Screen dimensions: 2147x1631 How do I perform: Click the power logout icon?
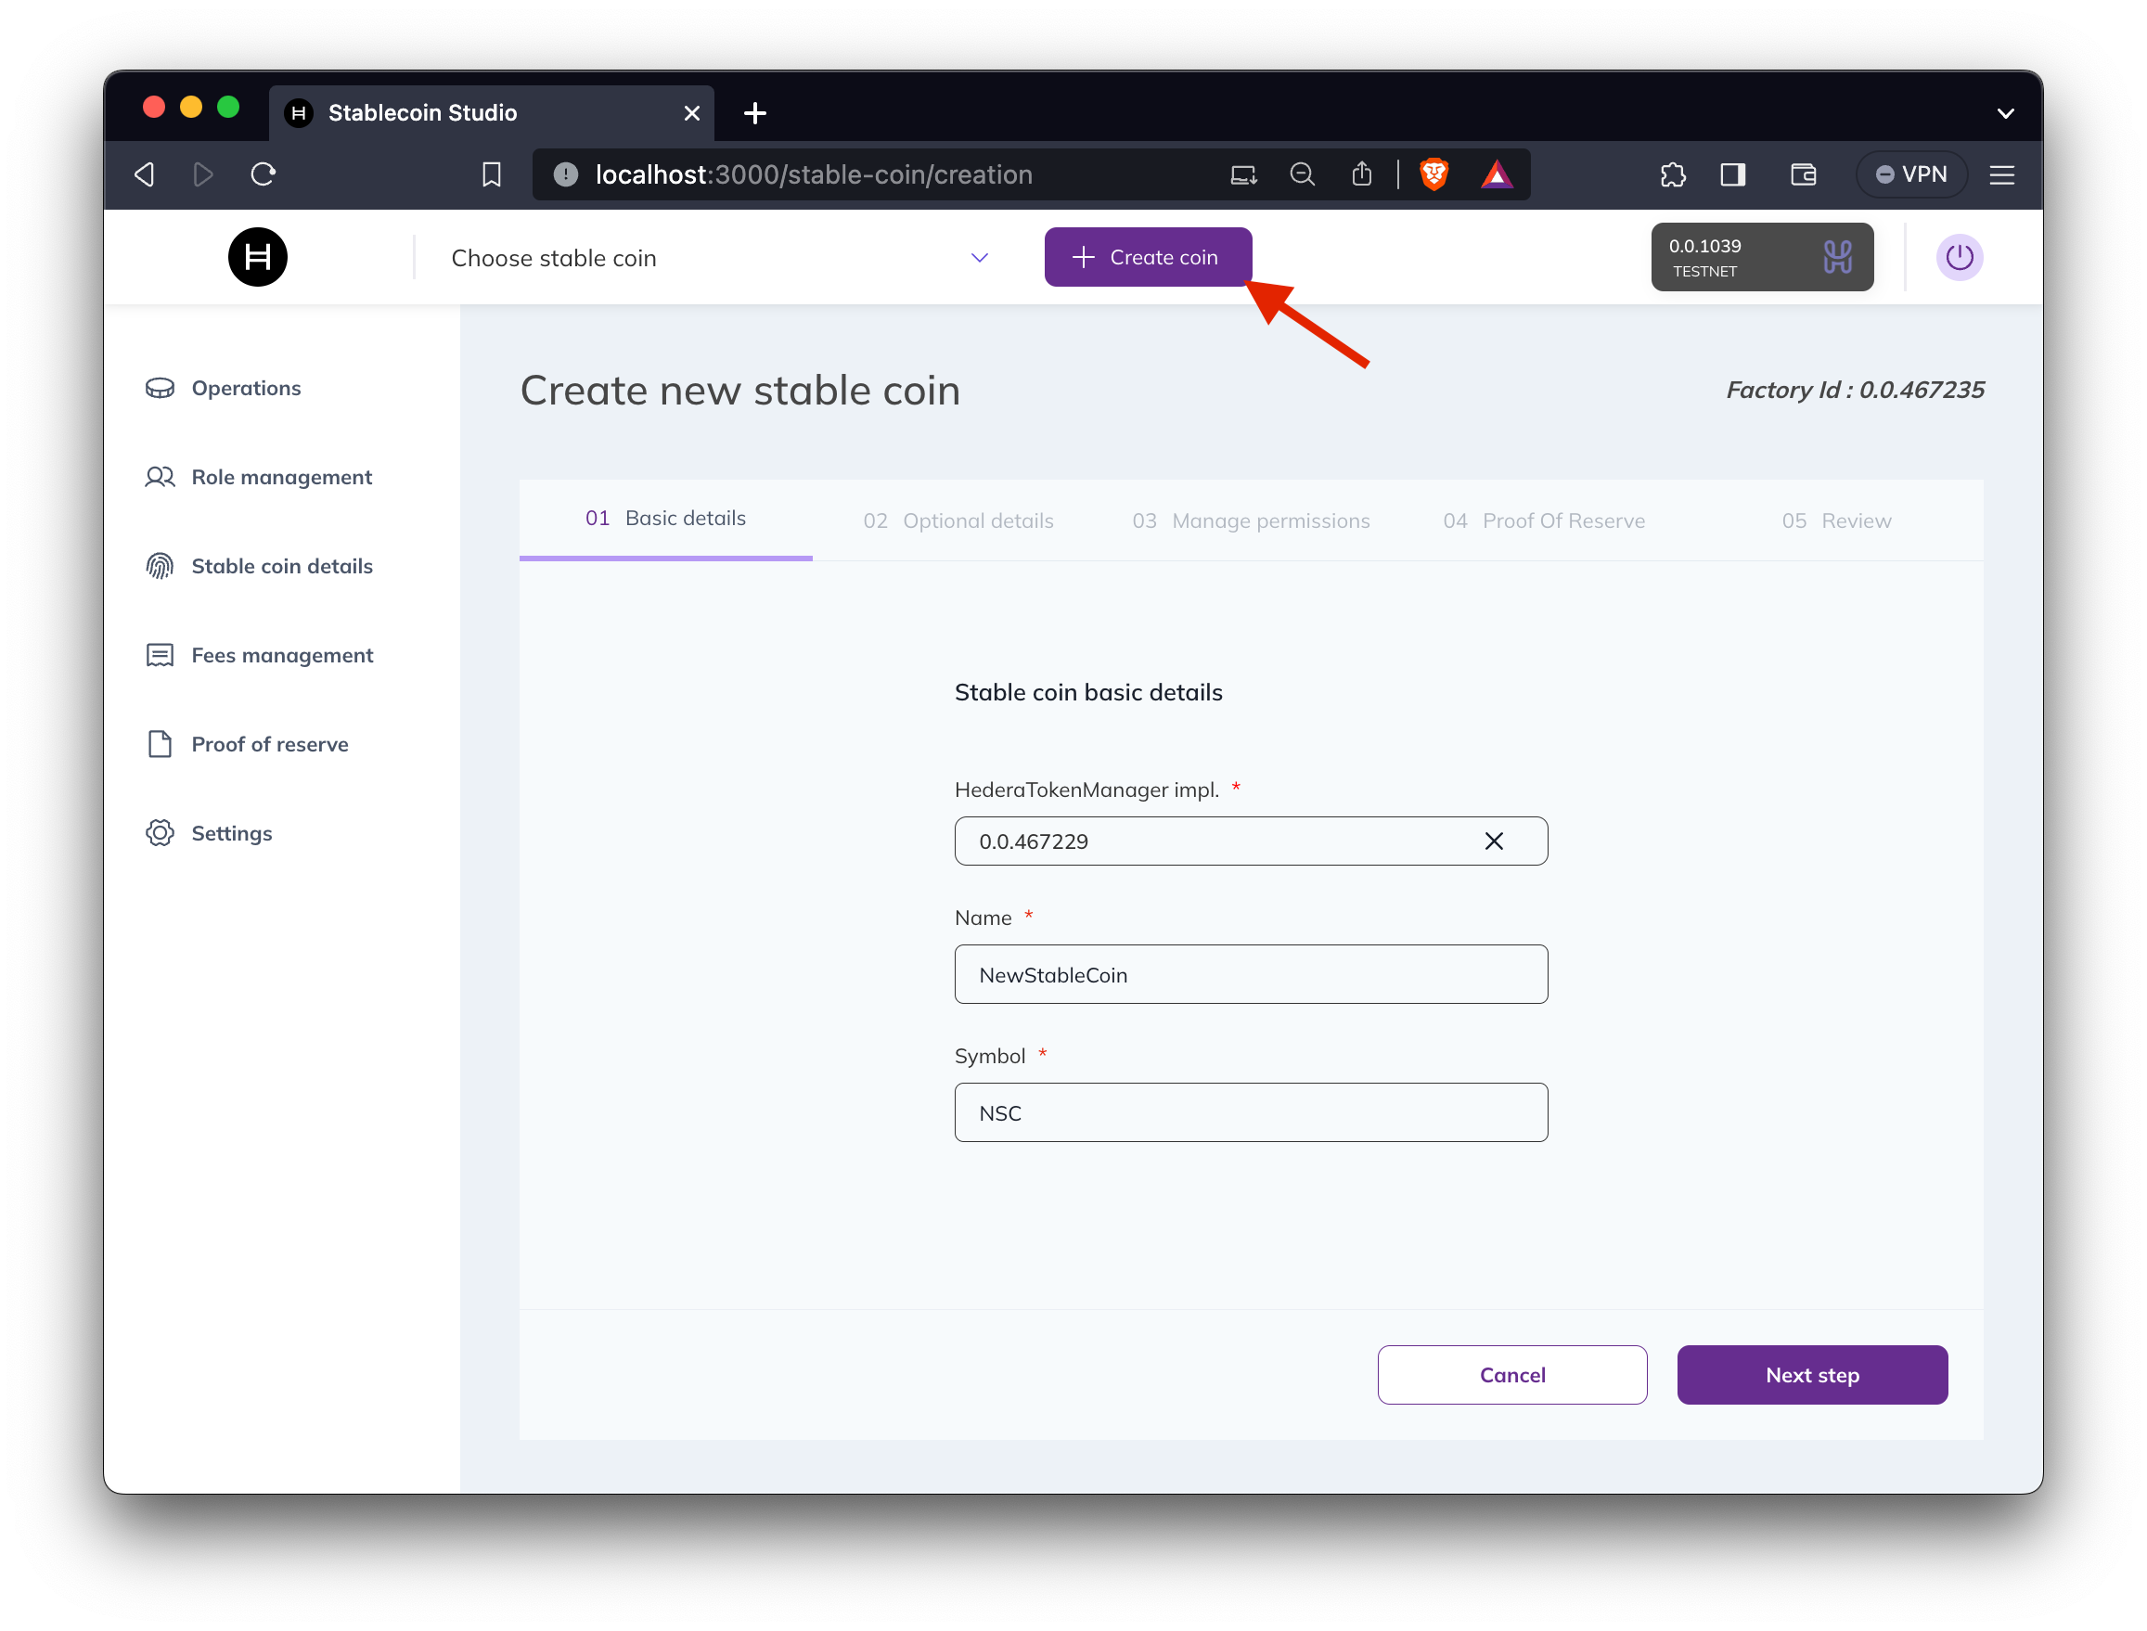click(x=1959, y=257)
